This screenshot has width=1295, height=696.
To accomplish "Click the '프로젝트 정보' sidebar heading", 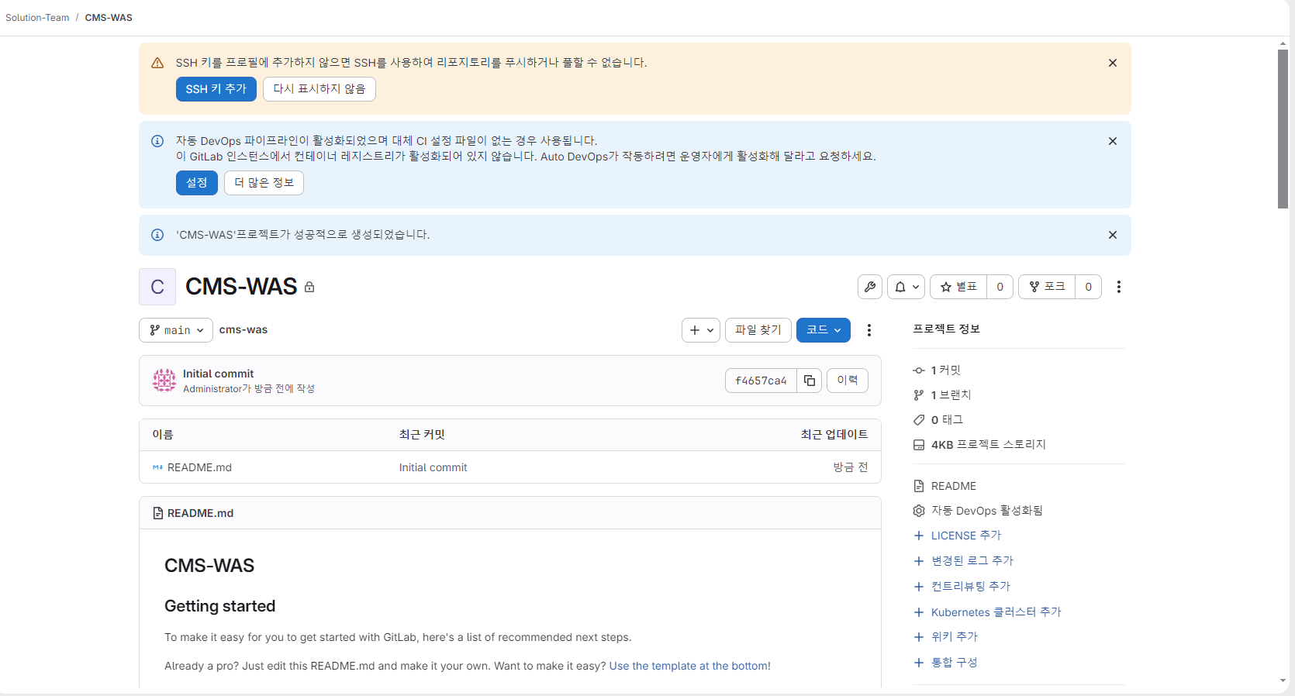I will click(x=947, y=329).
